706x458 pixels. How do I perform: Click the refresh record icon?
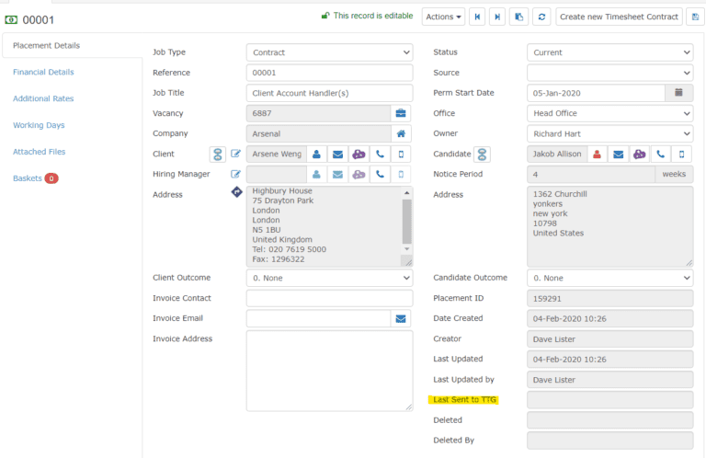[542, 17]
